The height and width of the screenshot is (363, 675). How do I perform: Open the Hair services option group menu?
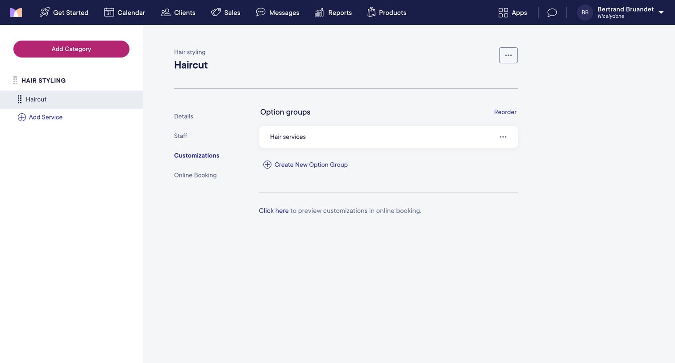(503, 137)
